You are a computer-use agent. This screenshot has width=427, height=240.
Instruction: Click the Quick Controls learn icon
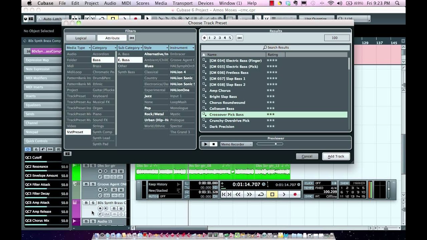37,149
